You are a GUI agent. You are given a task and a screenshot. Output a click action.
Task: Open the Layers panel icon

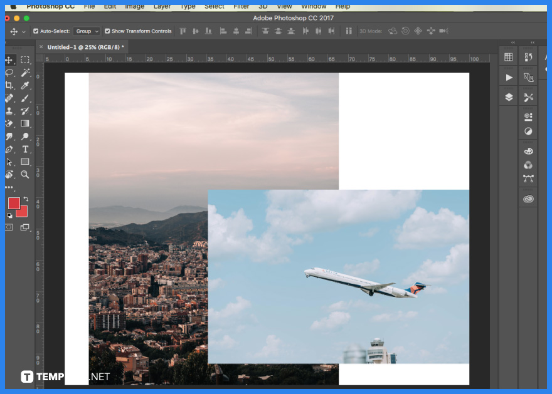click(508, 97)
